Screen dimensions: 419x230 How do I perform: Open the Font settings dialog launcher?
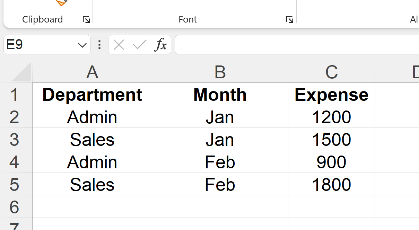pyautogui.click(x=290, y=20)
